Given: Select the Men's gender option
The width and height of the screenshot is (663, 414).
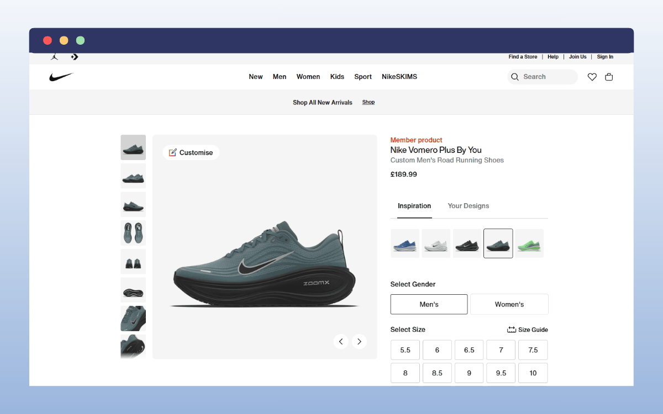Looking at the screenshot, I should 429,304.
